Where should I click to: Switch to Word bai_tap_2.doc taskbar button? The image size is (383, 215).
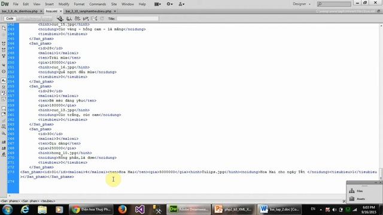279,210
